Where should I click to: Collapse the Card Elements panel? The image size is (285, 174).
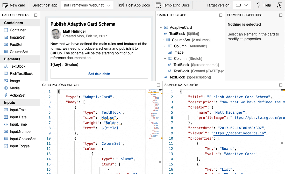pyautogui.click(x=36, y=15)
